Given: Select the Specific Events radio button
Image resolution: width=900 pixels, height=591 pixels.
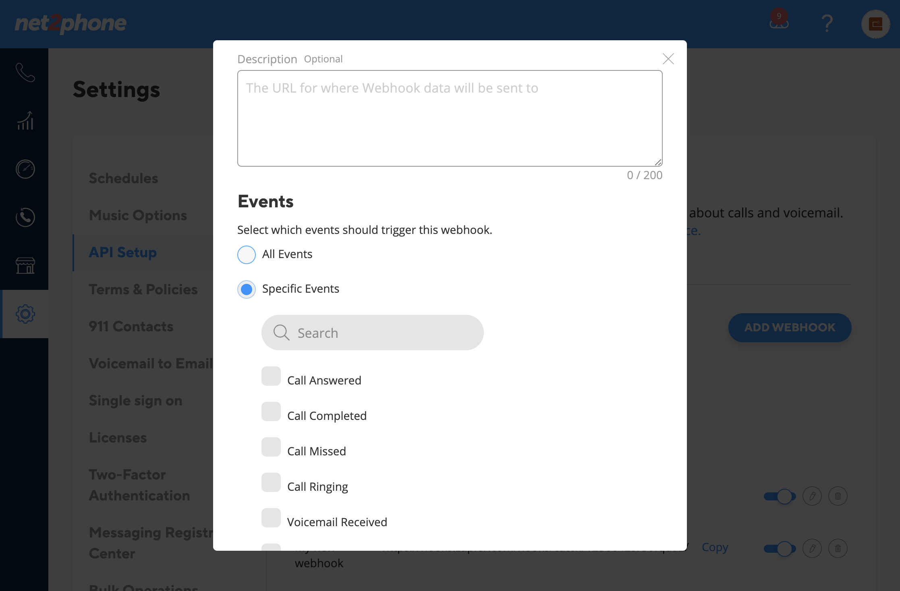Looking at the screenshot, I should click(247, 289).
